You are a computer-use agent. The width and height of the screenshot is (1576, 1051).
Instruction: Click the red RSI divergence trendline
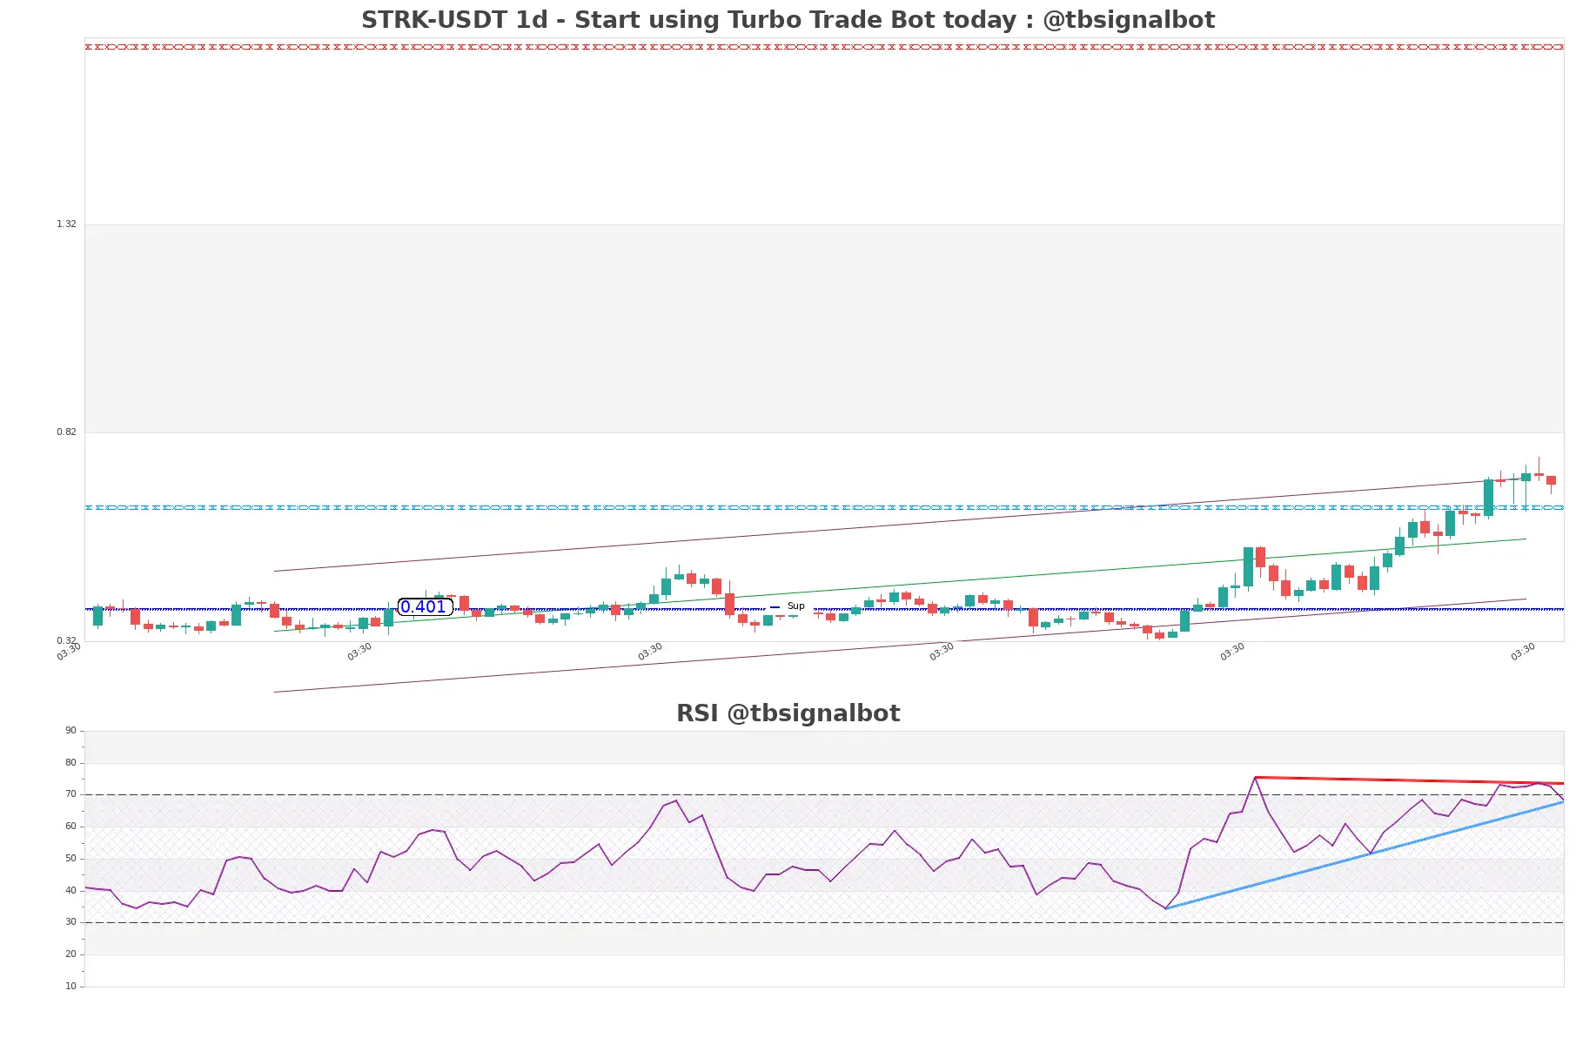point(1410,780)
